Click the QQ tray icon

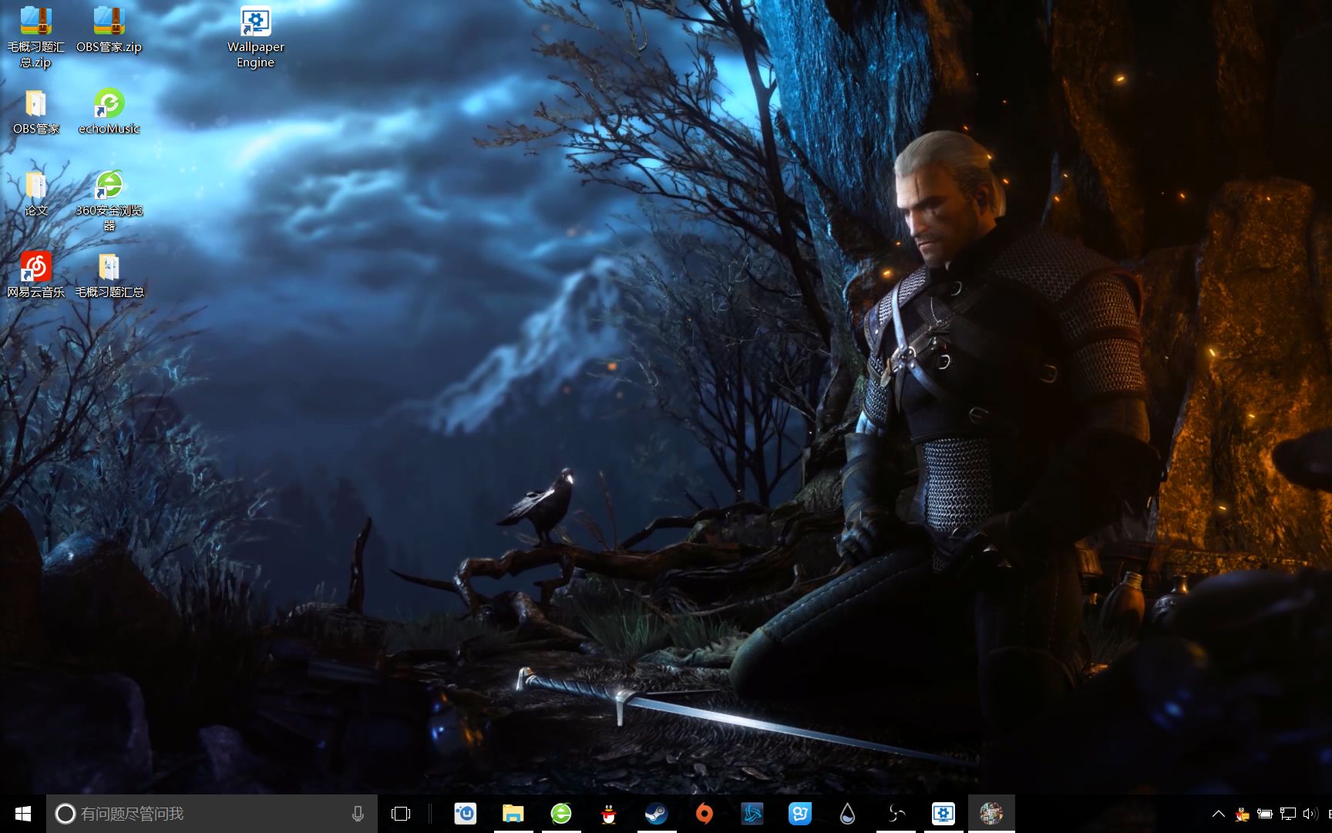coord(1242,814)
